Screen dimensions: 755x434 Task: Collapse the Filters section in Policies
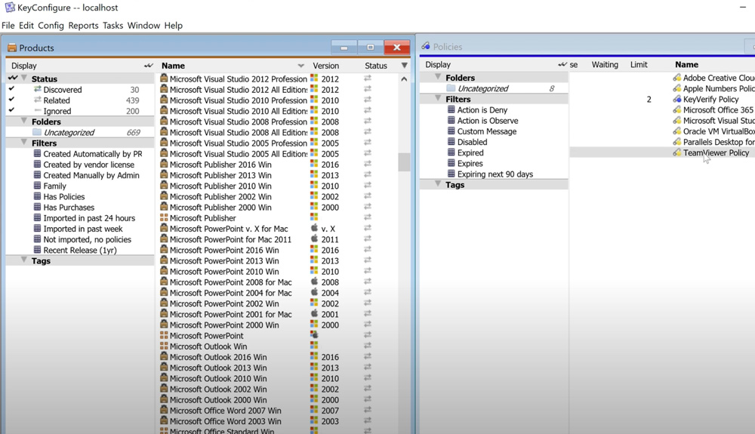point(438,98)
